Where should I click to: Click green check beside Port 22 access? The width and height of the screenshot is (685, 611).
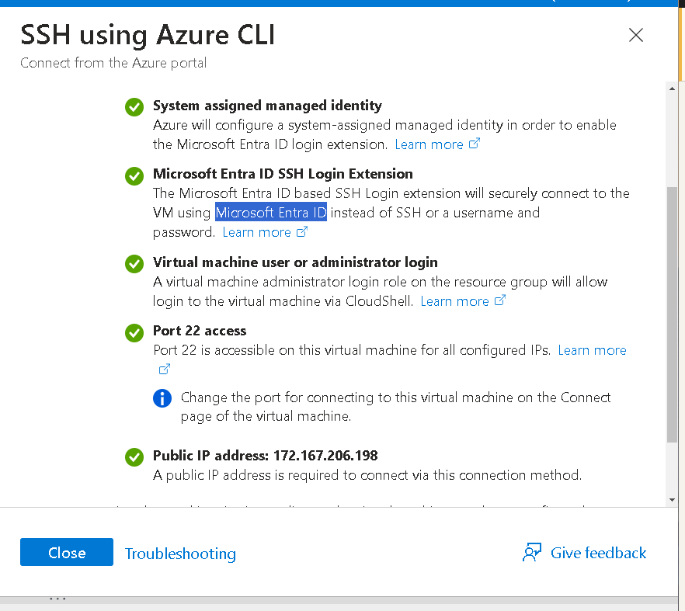pyautogui.click(x=134, y=333)
